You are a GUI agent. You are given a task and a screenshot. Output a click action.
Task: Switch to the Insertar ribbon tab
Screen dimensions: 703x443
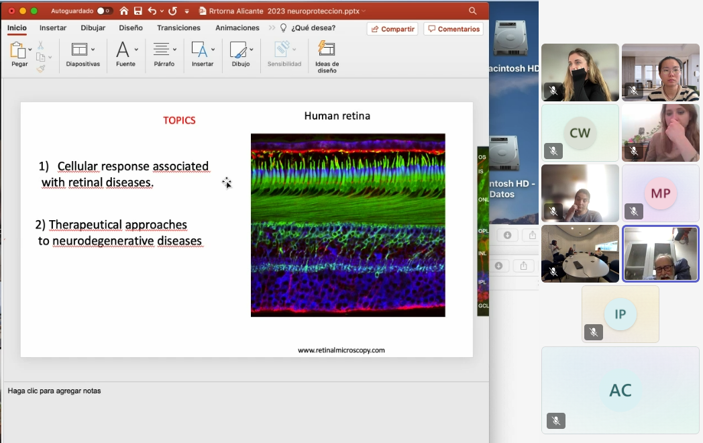click(x=53, y=28)
